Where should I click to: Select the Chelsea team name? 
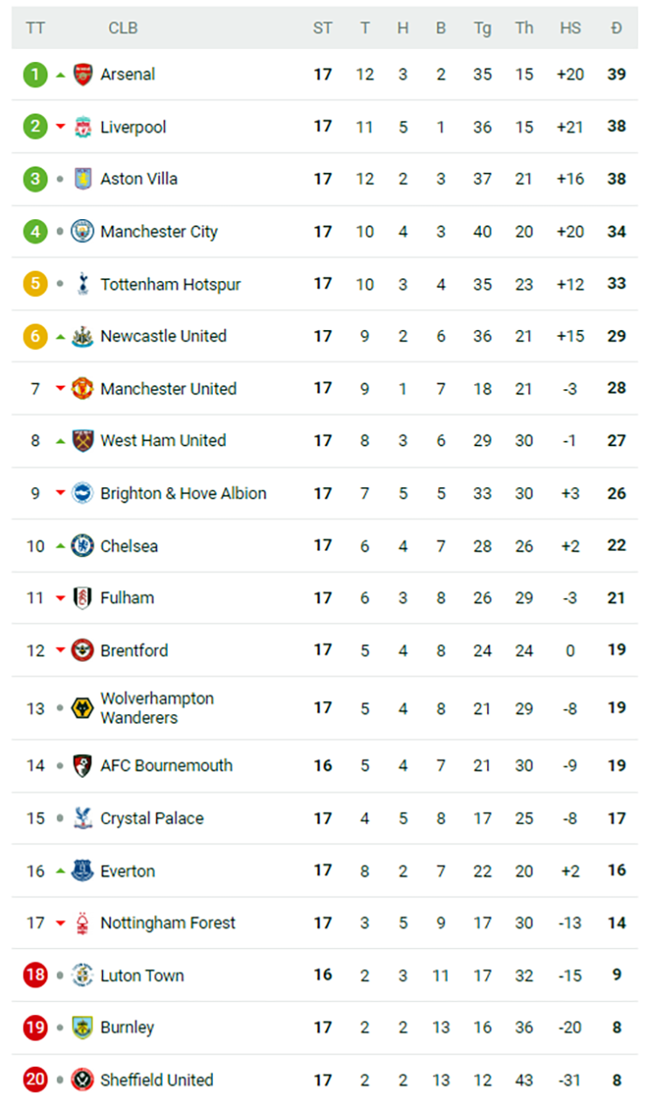pos(129,546)
